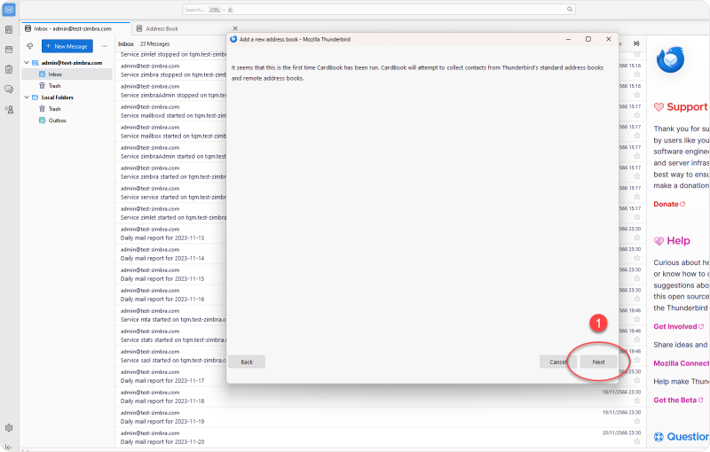Click the search magnifier icon in search bar
Viewport: 710px width, 452px height.
[570, 9]
